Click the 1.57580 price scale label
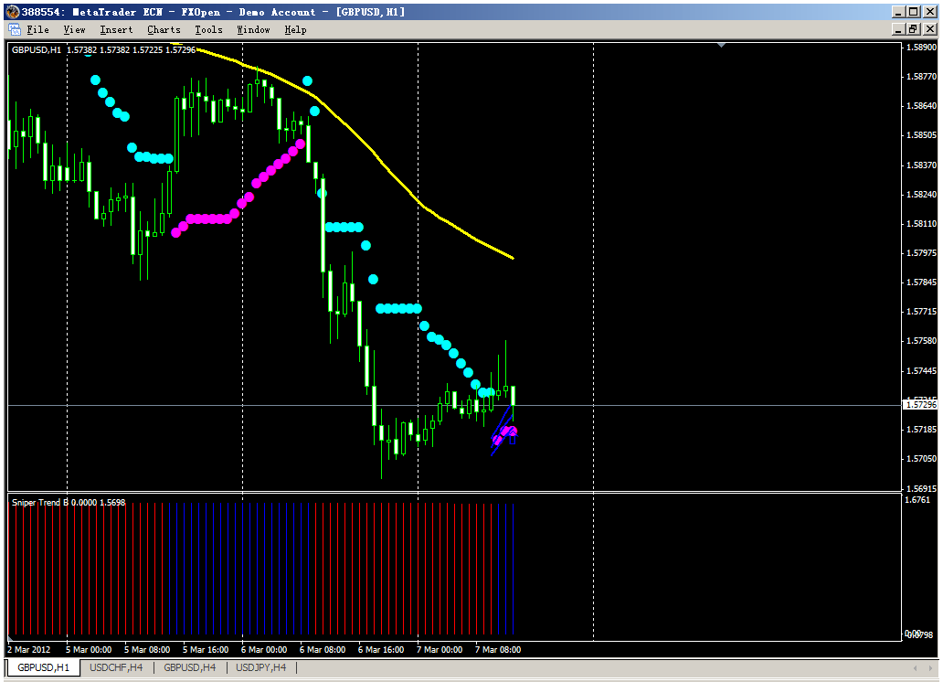Screen dimensions: 943x682 coord(921,341)
